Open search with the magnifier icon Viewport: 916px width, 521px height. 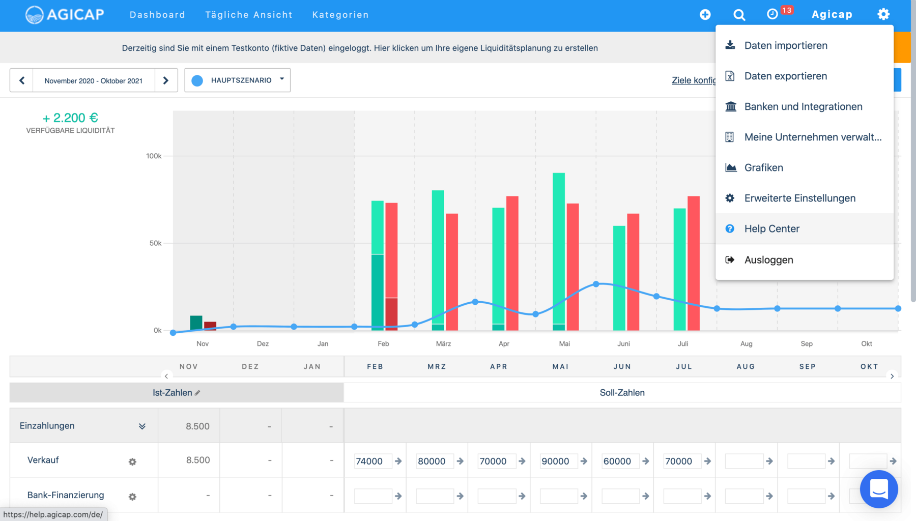point(739,15)
